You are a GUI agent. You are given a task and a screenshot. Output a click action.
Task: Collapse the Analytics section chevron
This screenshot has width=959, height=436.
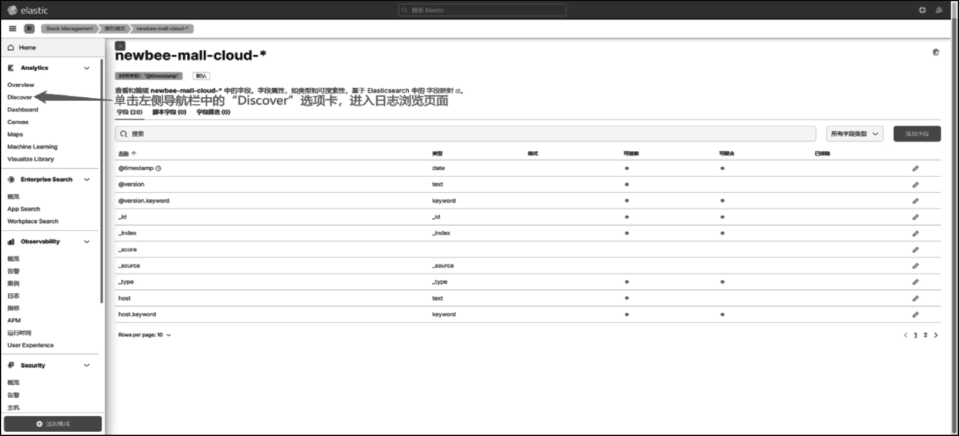[87, 68]
